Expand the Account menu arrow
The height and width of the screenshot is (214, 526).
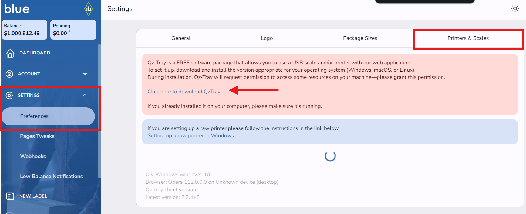[85, 74]
